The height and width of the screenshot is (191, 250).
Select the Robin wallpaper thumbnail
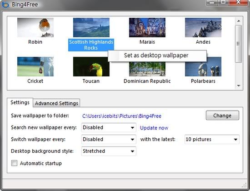[x=35, y=27]
